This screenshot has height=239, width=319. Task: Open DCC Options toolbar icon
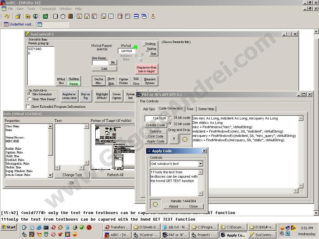point(94,16)
